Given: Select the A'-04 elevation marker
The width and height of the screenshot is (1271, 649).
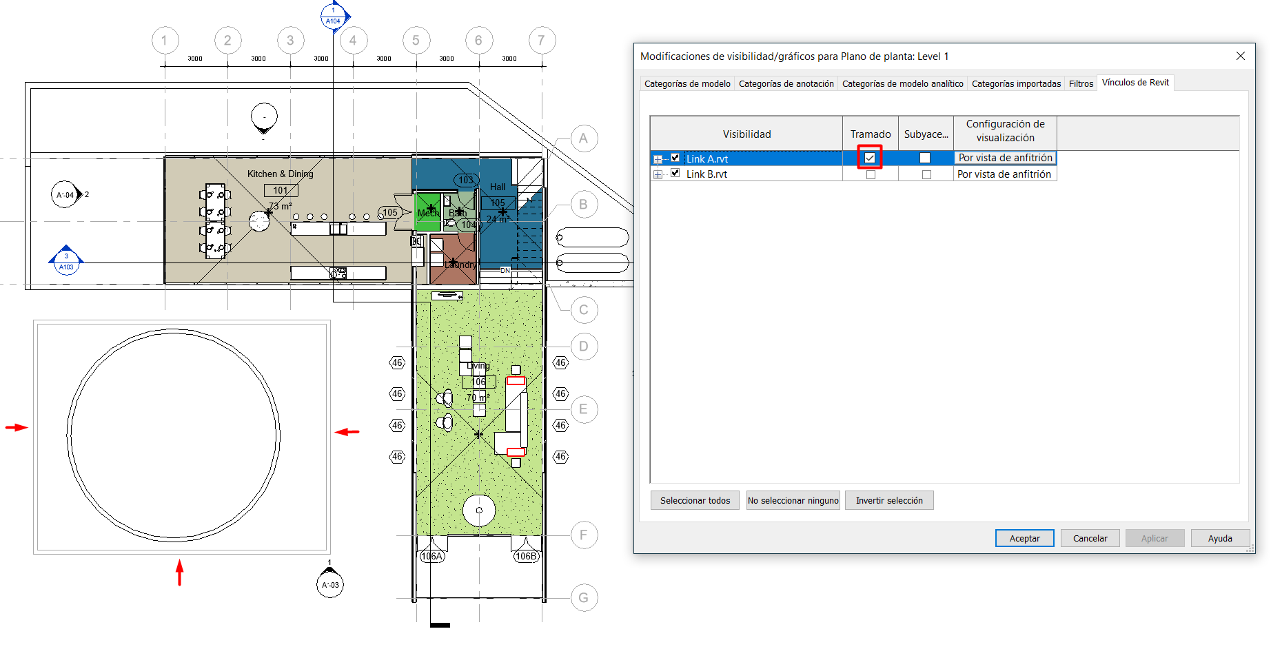Looking at the screenshot, I should pyautogui.click(x=66, y=195).
